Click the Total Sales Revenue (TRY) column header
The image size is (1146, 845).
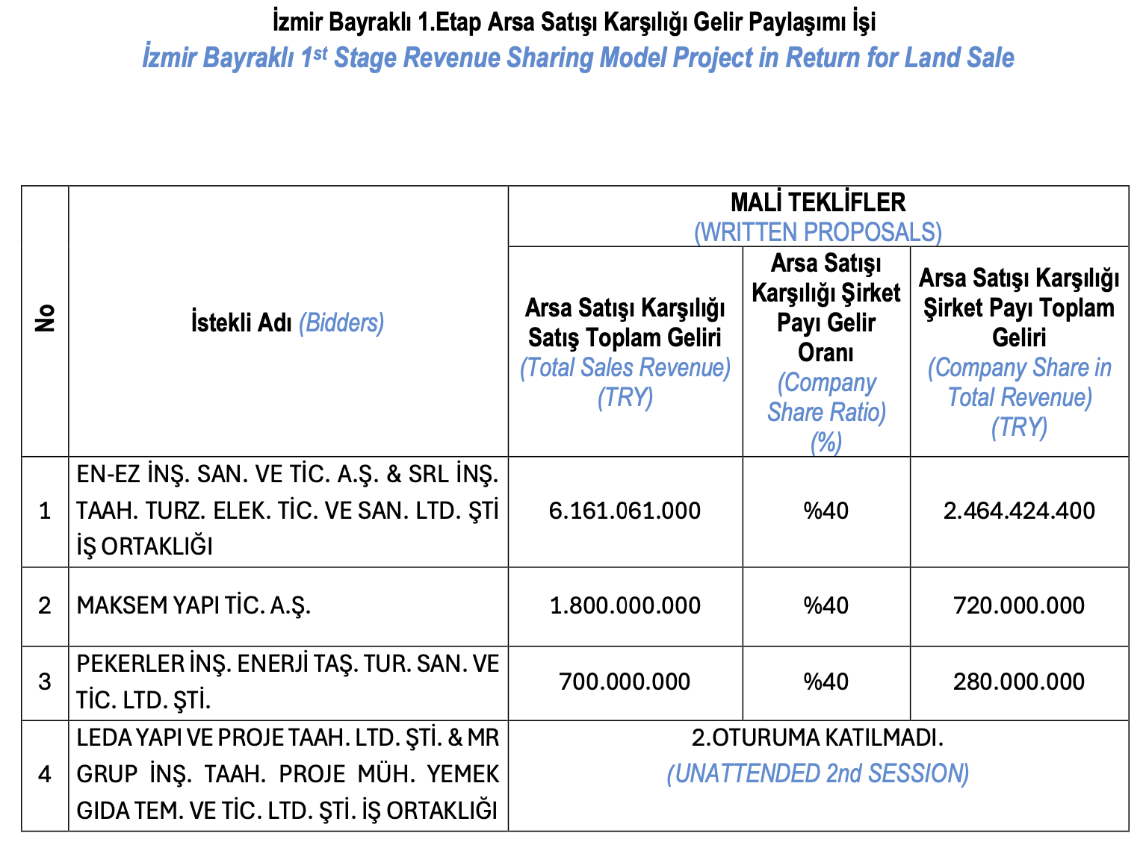(625, 351)
